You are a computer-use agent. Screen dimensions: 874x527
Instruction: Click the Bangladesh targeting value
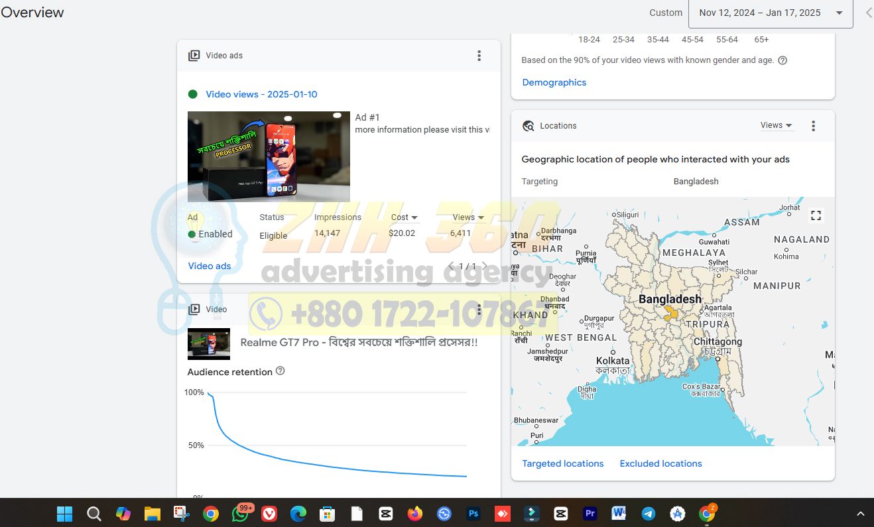tap(696, 181)
